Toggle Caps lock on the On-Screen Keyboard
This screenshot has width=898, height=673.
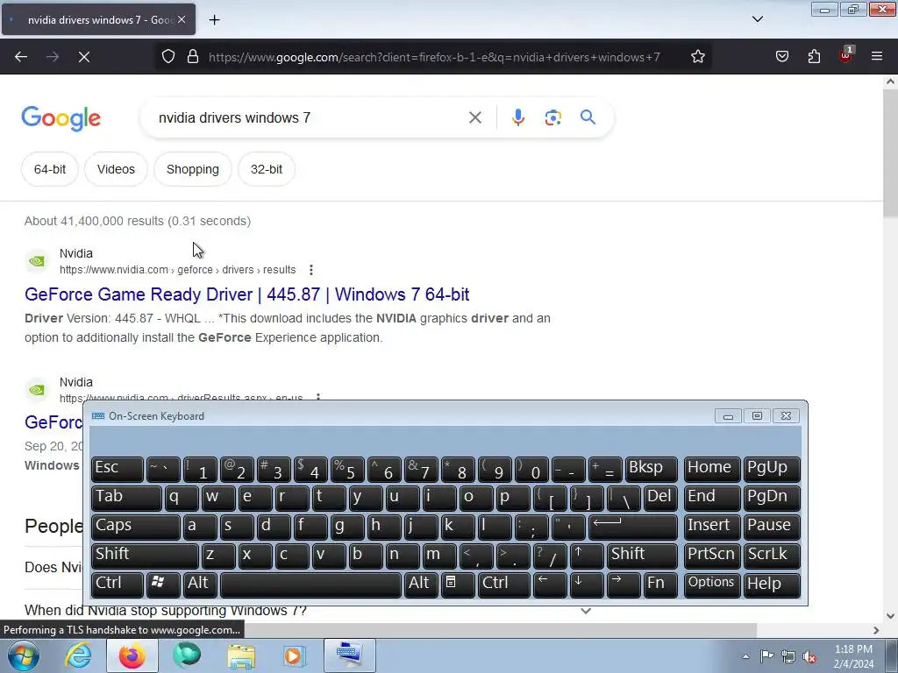[x=135, y=527]
